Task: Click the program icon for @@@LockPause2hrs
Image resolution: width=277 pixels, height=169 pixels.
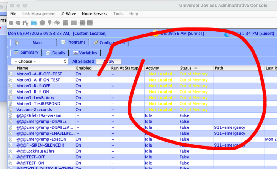Action: click(11, 151)
